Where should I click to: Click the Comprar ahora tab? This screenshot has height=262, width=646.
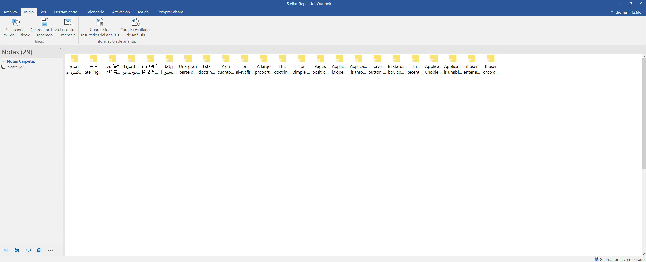(x=170, y=12)
